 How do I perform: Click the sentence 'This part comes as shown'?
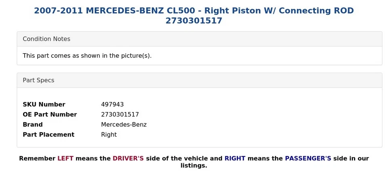[87, 56]
